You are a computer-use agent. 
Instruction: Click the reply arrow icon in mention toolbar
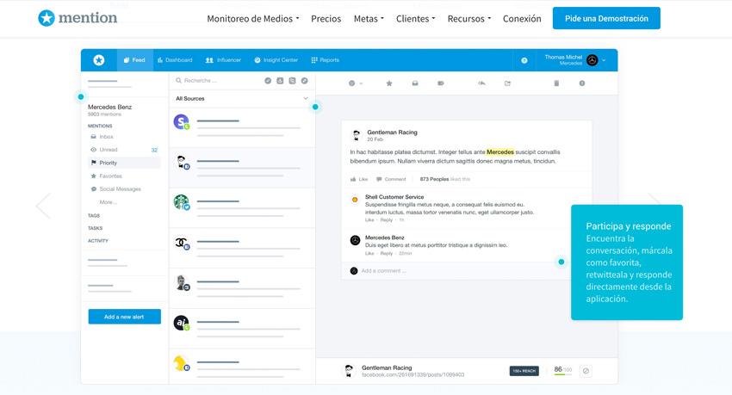coord(481,83)
